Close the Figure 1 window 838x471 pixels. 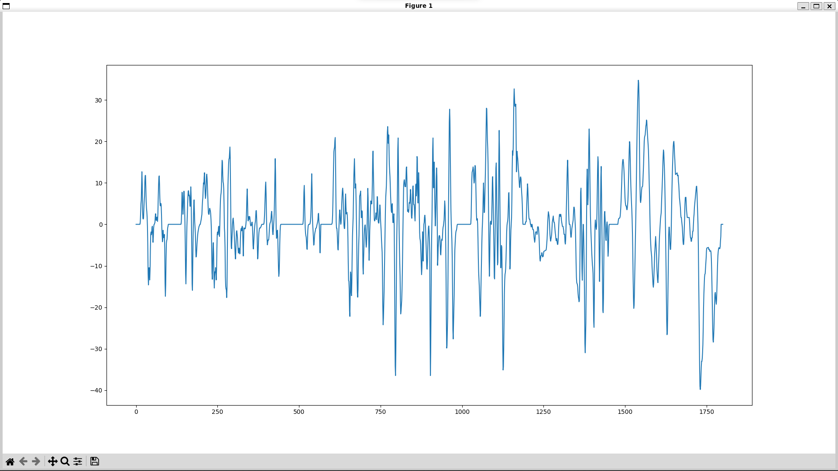pos(829,6)
